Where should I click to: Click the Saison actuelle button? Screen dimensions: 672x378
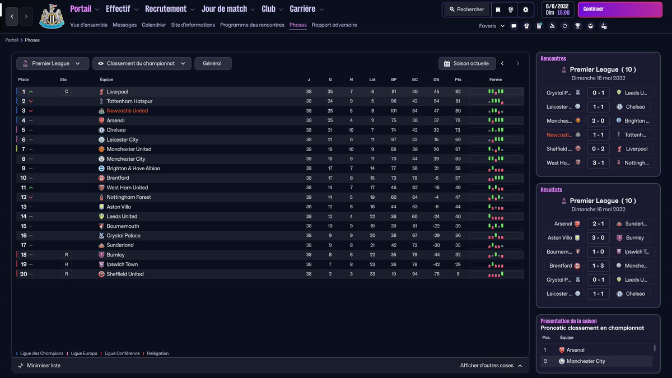click(x=467, y=64)
